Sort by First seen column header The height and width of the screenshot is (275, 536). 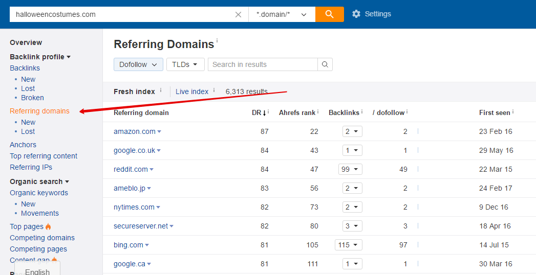(495, 112)
